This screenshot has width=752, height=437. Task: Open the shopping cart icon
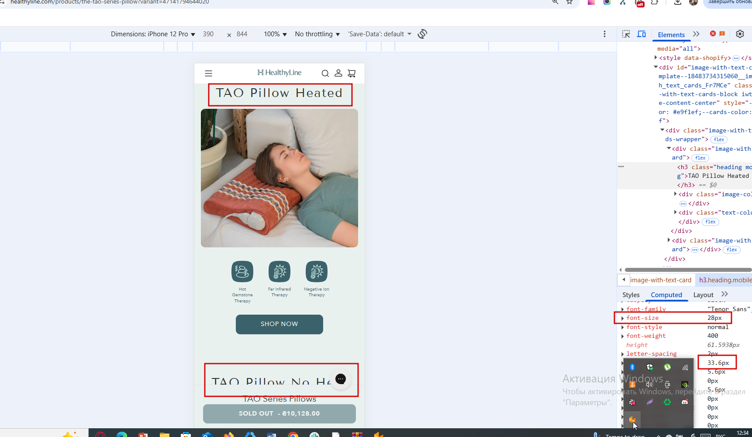click(352, 73)
